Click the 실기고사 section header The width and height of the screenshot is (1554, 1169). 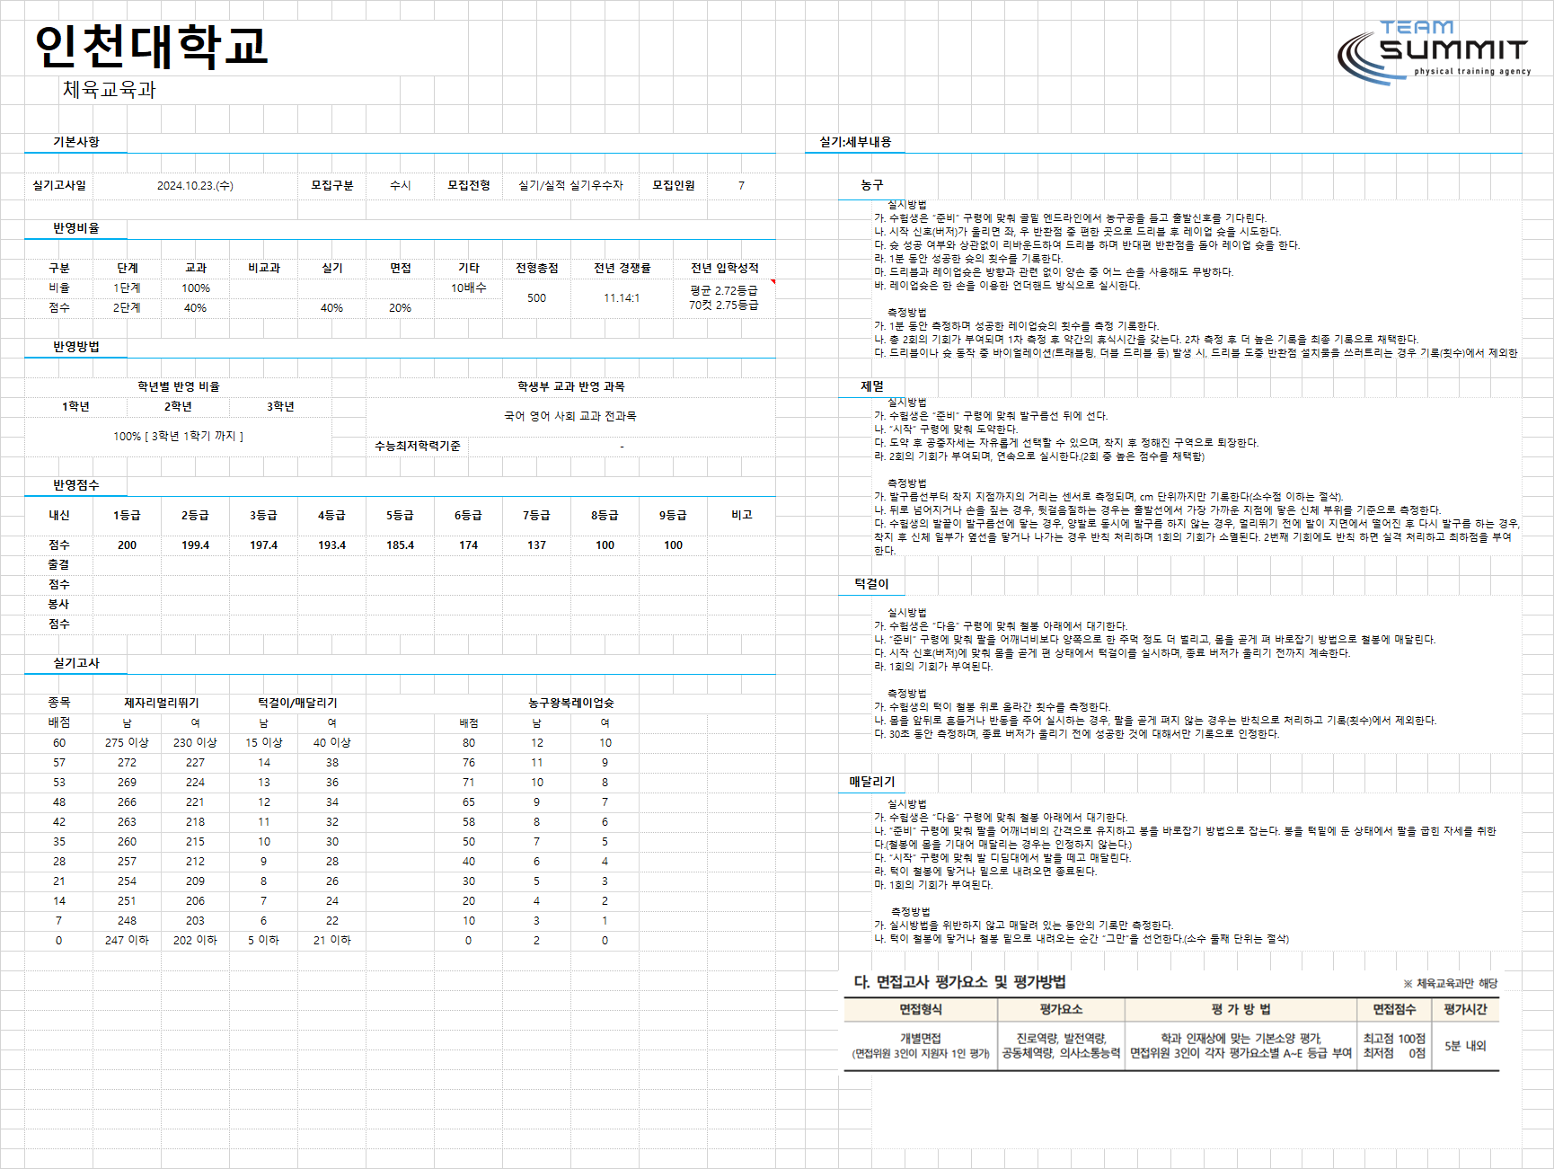tap(76, 663)
